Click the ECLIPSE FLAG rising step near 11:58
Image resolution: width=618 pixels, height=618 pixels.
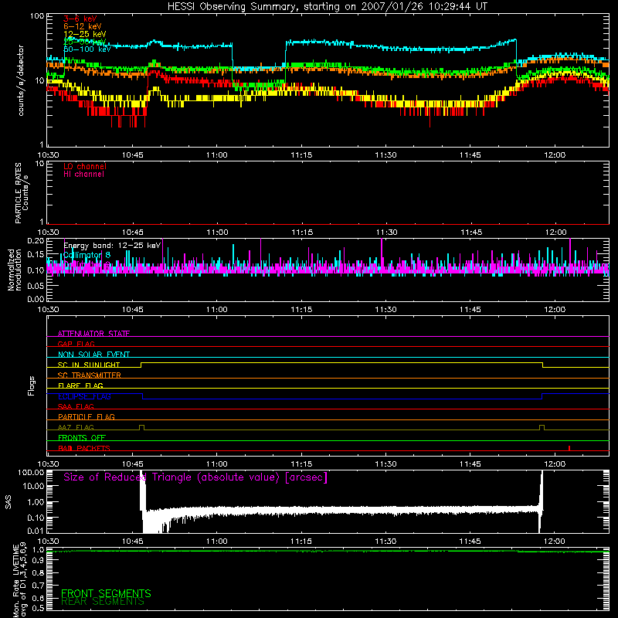coord(542,396)
